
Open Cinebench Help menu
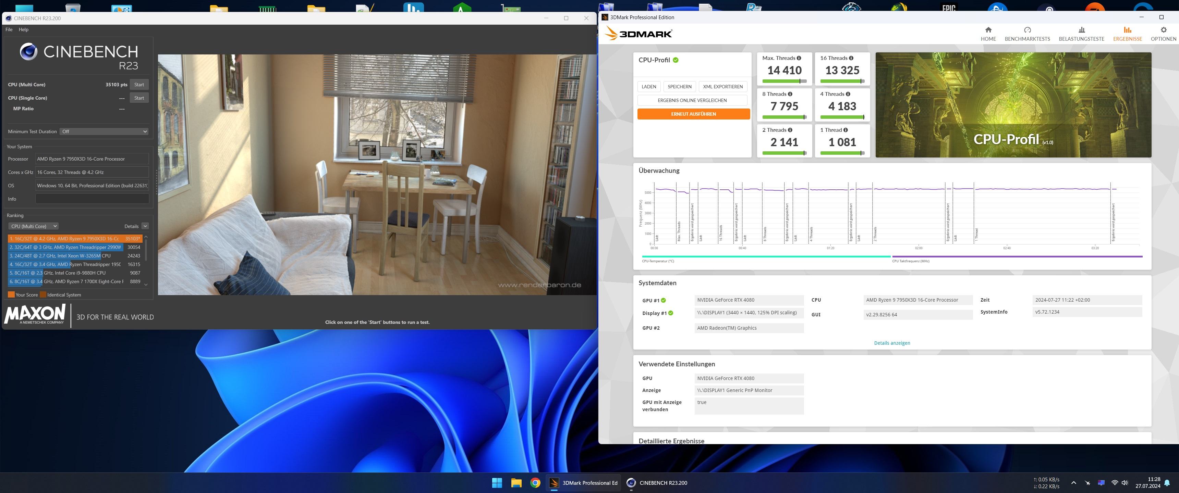23,30
